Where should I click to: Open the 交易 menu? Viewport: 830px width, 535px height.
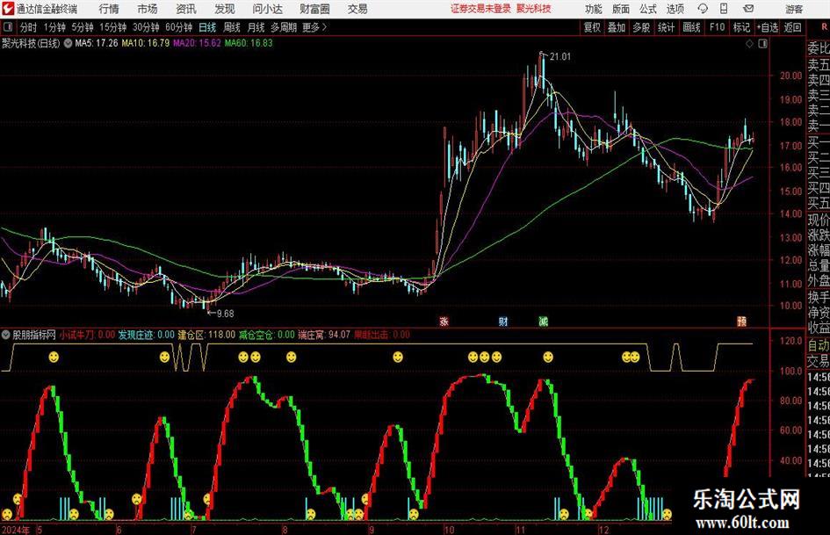(357, 9)
